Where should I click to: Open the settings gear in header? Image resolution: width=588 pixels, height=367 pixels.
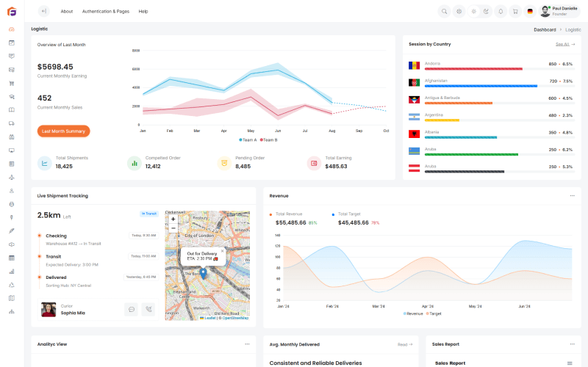pyautogui.click(x=459, y=11)
